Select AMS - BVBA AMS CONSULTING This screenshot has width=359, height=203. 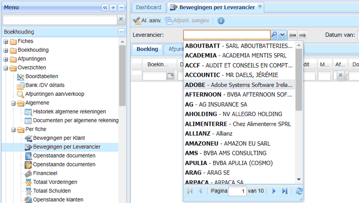click(x=239, y=153)
